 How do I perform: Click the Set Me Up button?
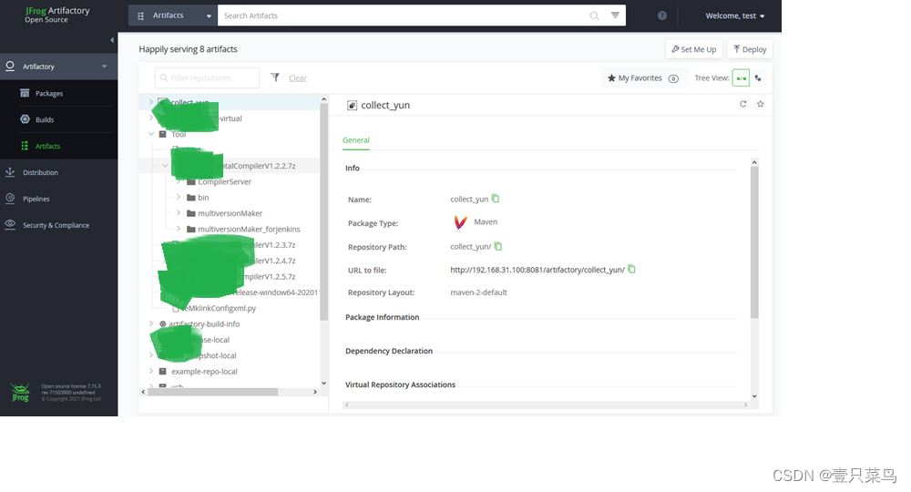693,49
